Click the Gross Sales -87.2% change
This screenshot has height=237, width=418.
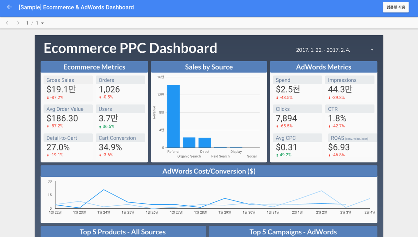pyautogui.click(x=55, y=97)
